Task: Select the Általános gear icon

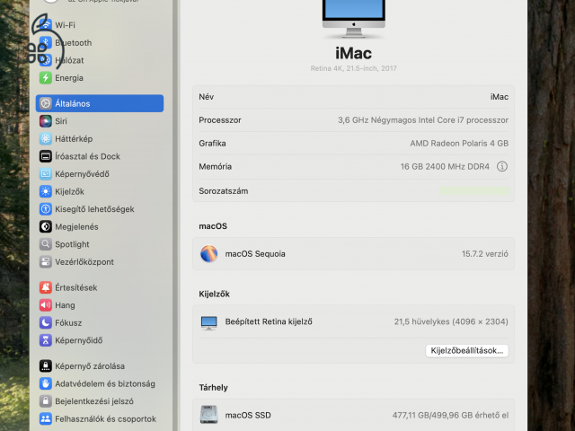Action: (x=46, y=103)
